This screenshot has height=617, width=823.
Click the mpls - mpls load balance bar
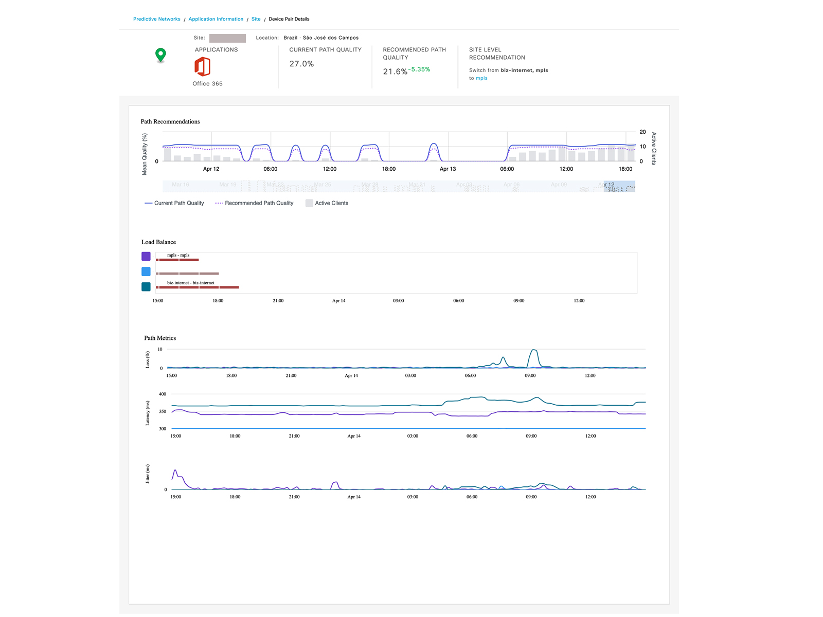click(177, 260)
